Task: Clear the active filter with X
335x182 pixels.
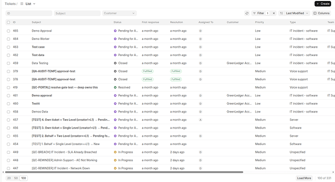Action: click(274, 13)
